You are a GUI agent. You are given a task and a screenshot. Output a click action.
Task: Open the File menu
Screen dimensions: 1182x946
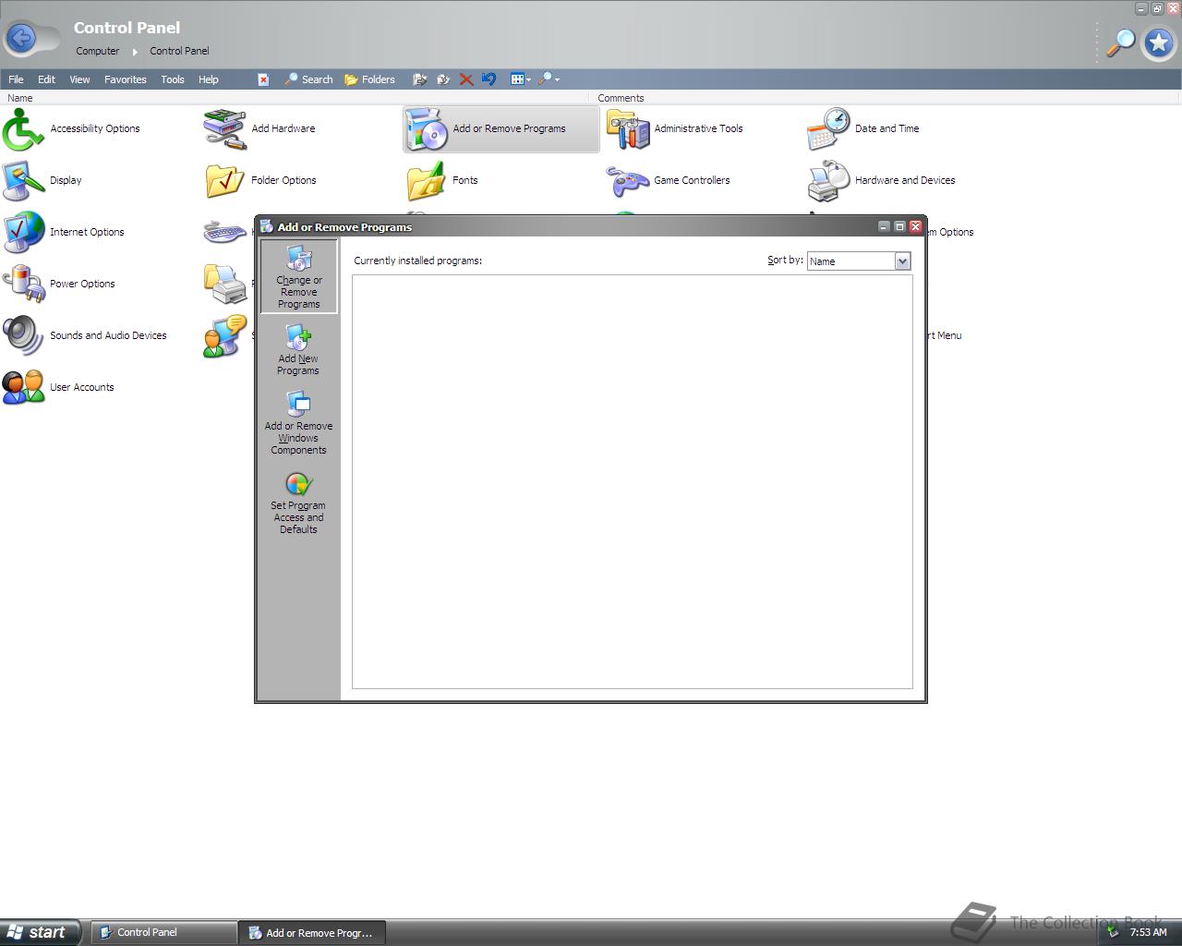pyautogui.click(x=16, y=79)
